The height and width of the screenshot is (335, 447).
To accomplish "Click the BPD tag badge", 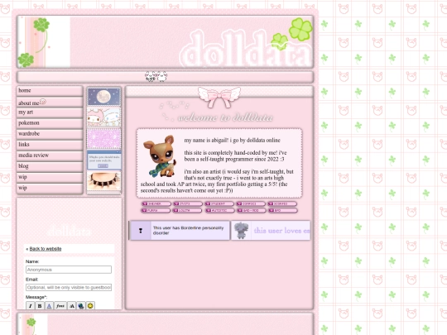I will (x=282, y=211).
